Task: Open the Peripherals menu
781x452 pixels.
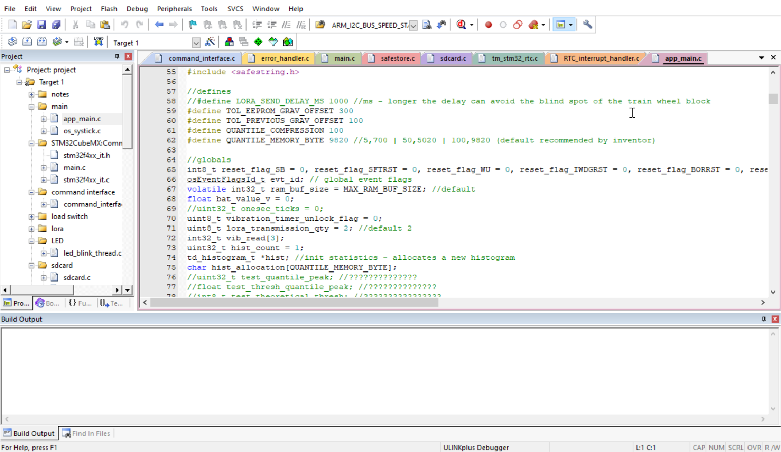Action: click(174, 9)
